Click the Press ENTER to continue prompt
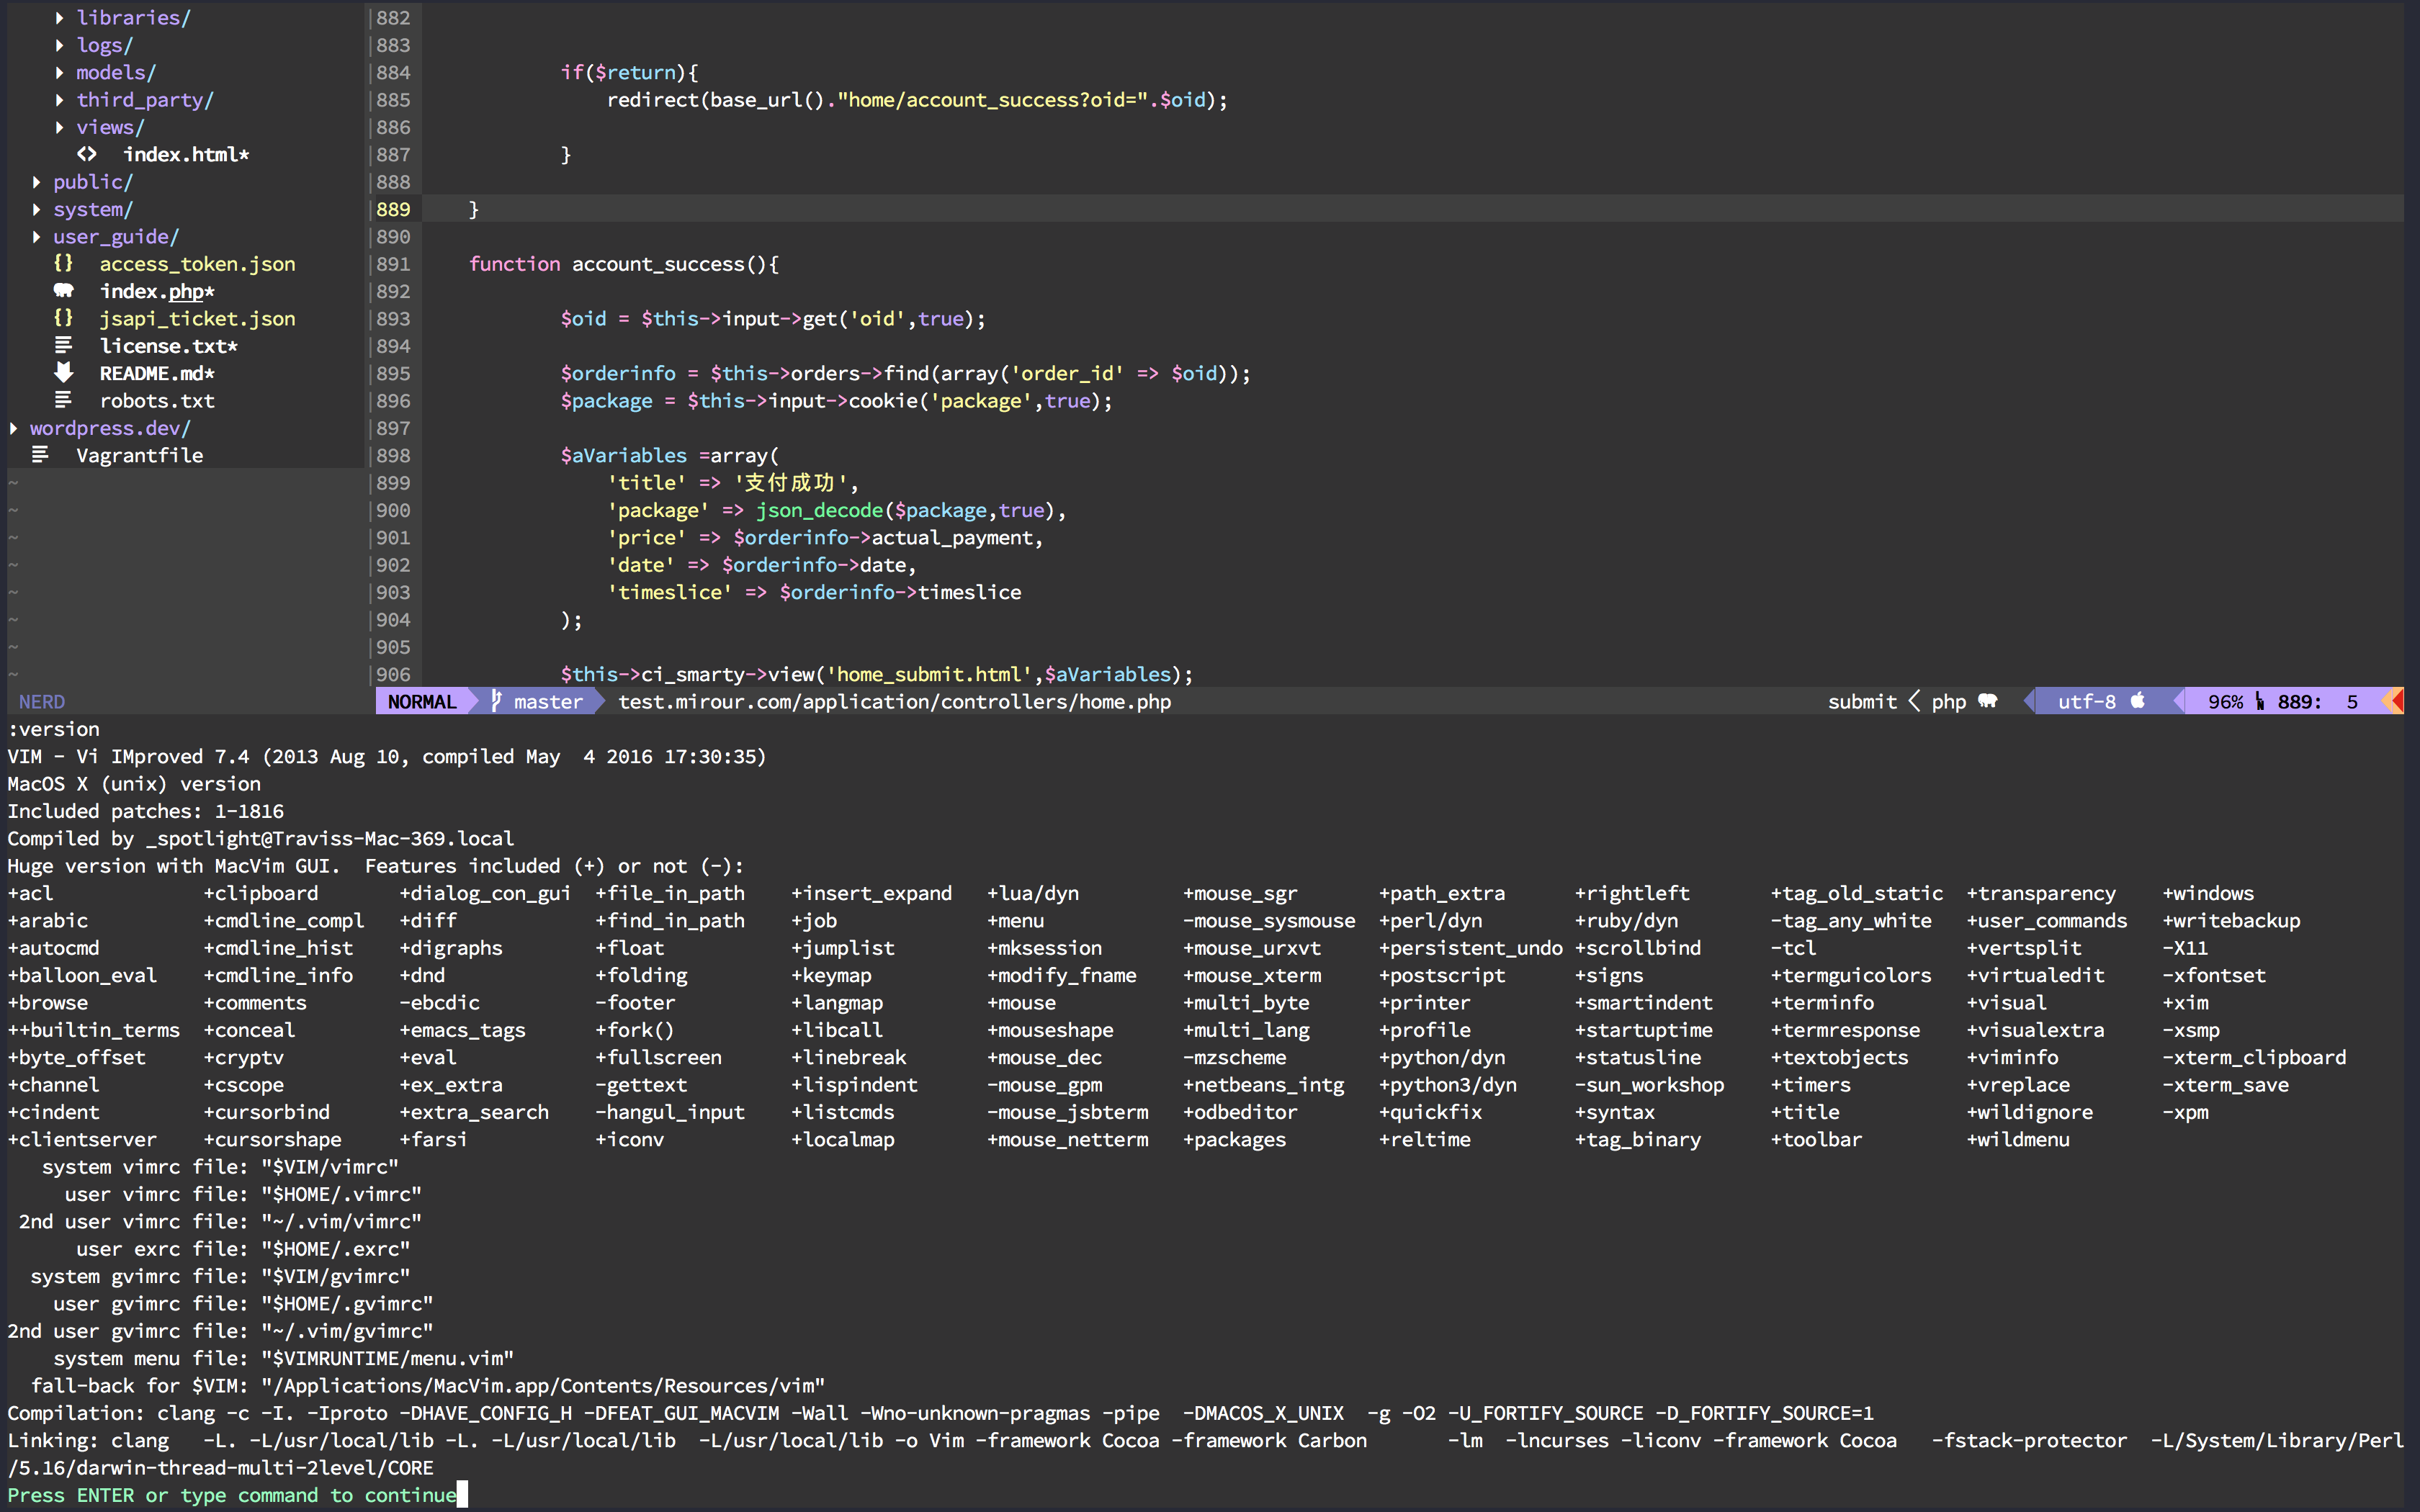 click(232, 1495)
